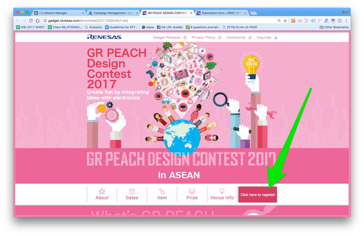Viewport: 364px width, 236px height.
Task: Open Venue Info section
Action: tap(222, 194)
